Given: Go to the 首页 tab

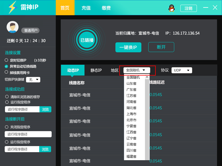Looking at the screenshot, I should click(65, 8).
